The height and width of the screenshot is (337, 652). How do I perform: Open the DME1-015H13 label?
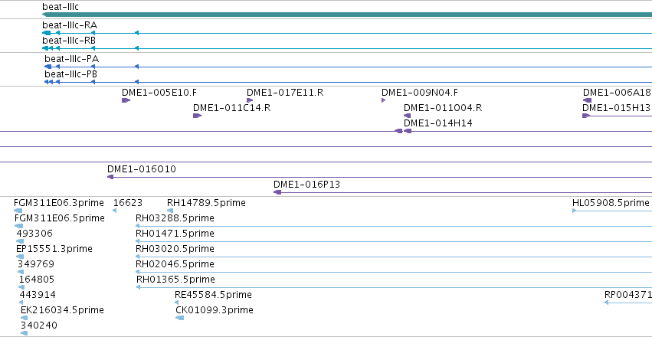coord(616,108)
